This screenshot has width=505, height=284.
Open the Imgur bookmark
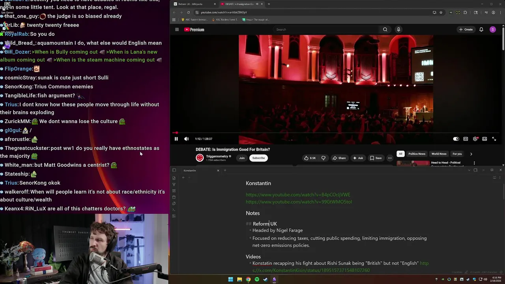click(255, 19)
